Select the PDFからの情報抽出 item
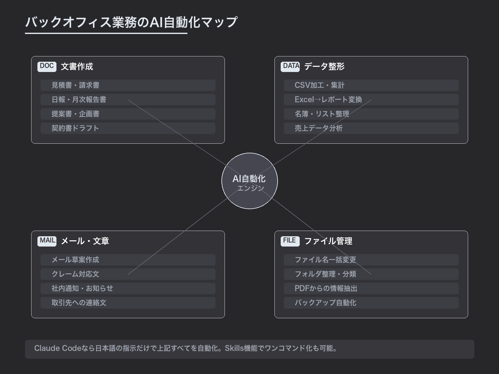 [371, 288]
